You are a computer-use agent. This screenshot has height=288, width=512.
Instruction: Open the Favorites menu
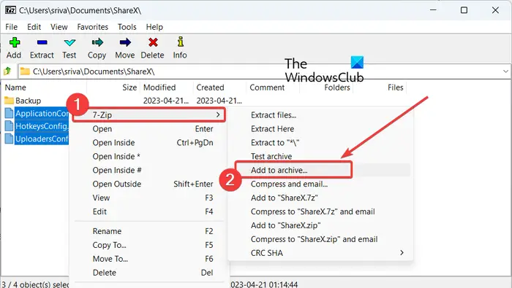point(92,27)
